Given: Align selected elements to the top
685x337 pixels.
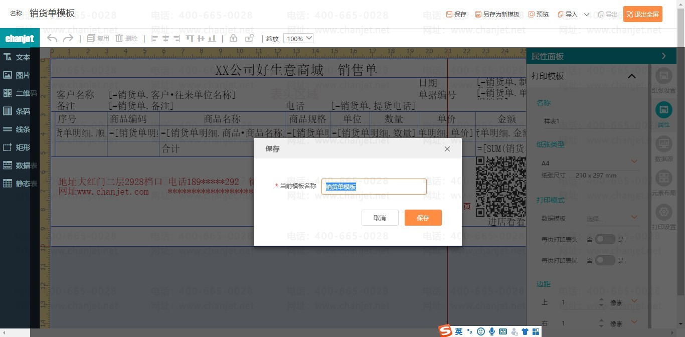Looking at the screenshot, I should tap(190, 38).
